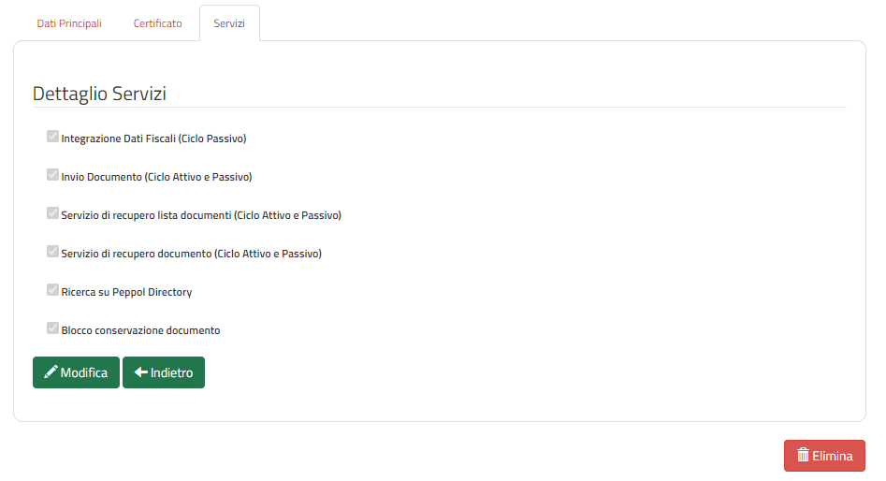Click the Invio Documento (Ciclo Attivo e Passivo) label
This screenshot has width=886, height=481.
(156, 177)
